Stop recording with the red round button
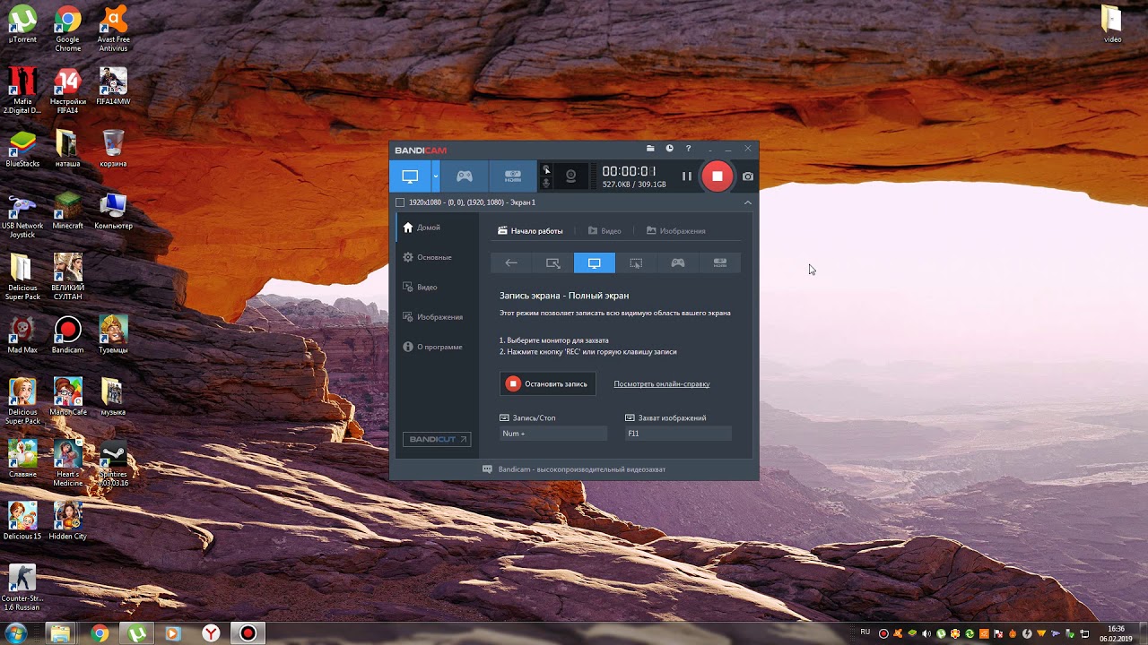 coord(717,176)
